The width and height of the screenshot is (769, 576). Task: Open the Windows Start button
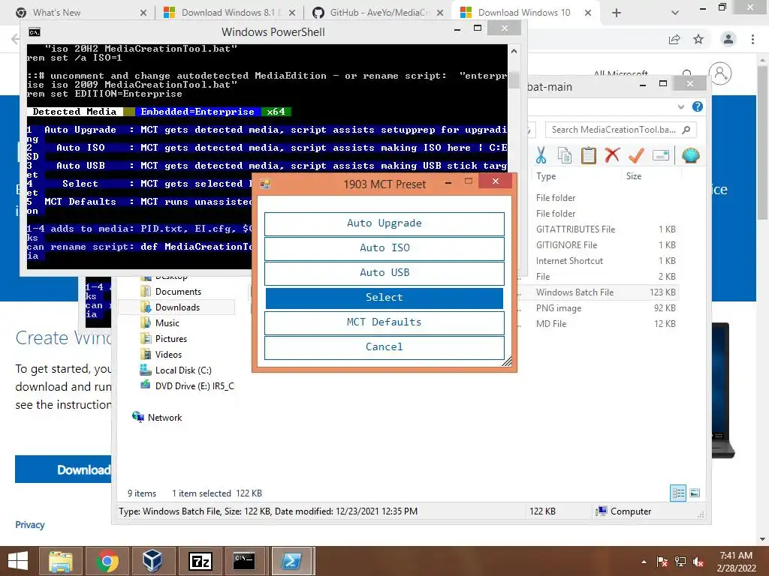pyautogui.click(x=18, y=561)
